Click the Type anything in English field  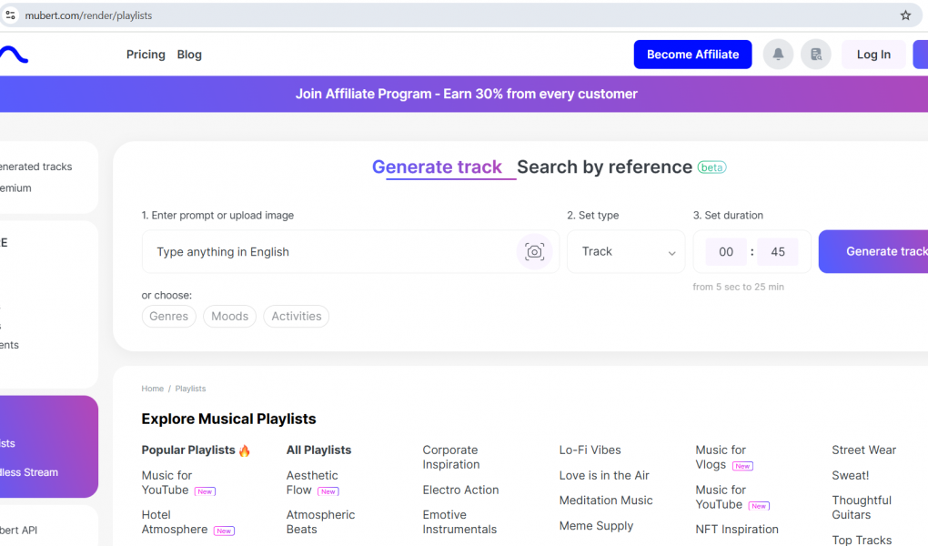click(x=328, y=252)
